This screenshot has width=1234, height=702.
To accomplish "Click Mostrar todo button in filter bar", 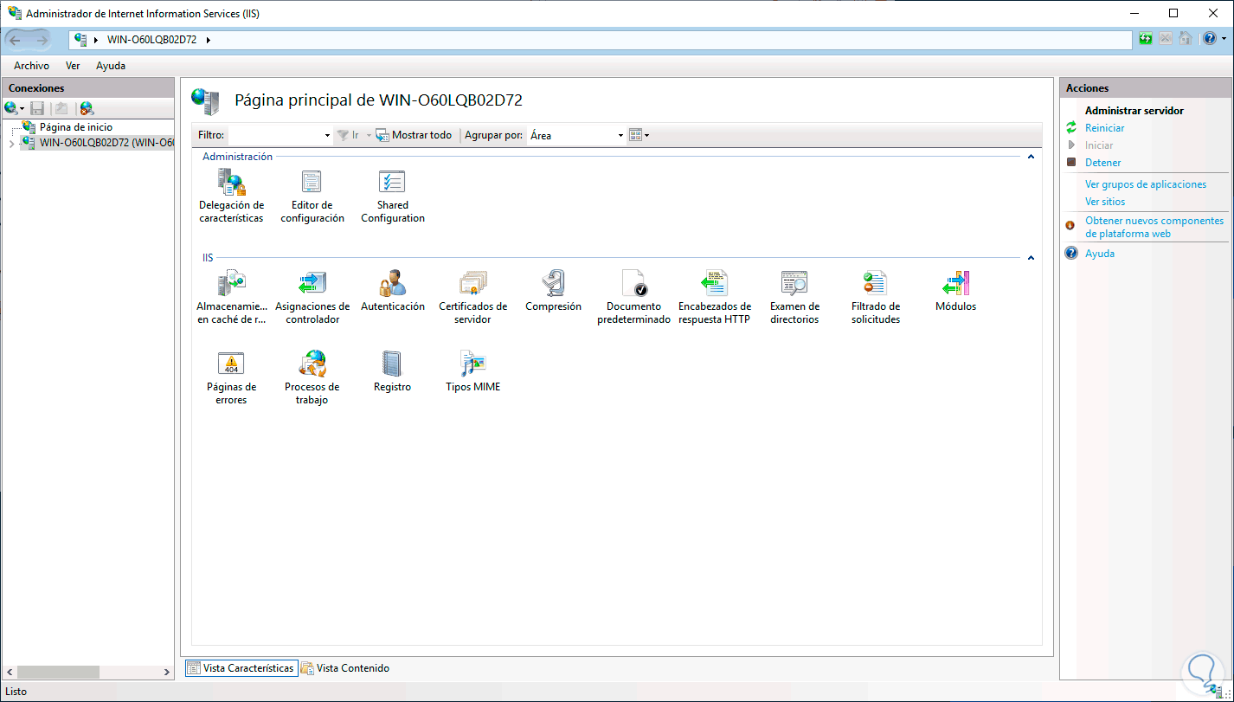I will [414, 136].
